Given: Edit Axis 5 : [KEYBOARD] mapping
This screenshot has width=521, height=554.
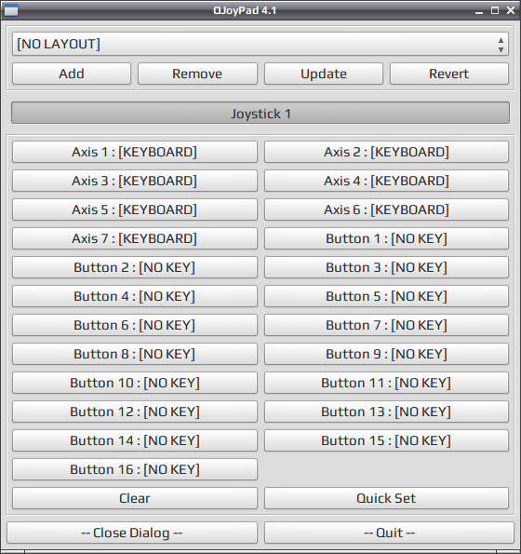Looking at the screenshot, I should [x=135, y=209].
